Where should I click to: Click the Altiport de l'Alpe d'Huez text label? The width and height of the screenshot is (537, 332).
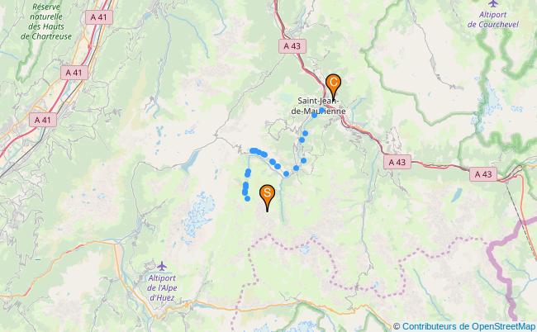[x=162, y=288]
